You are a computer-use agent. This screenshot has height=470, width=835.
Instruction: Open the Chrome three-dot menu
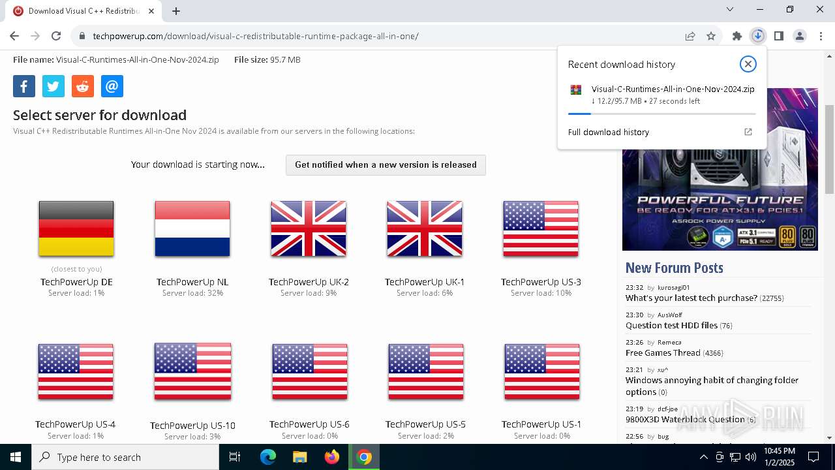tap(821, 36)
